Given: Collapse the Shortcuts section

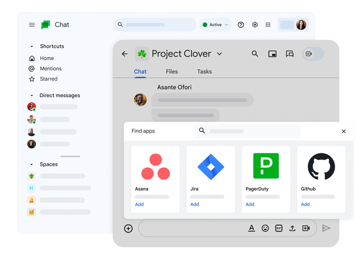Looking at the screenshot, I should click(x=32, y=46).
